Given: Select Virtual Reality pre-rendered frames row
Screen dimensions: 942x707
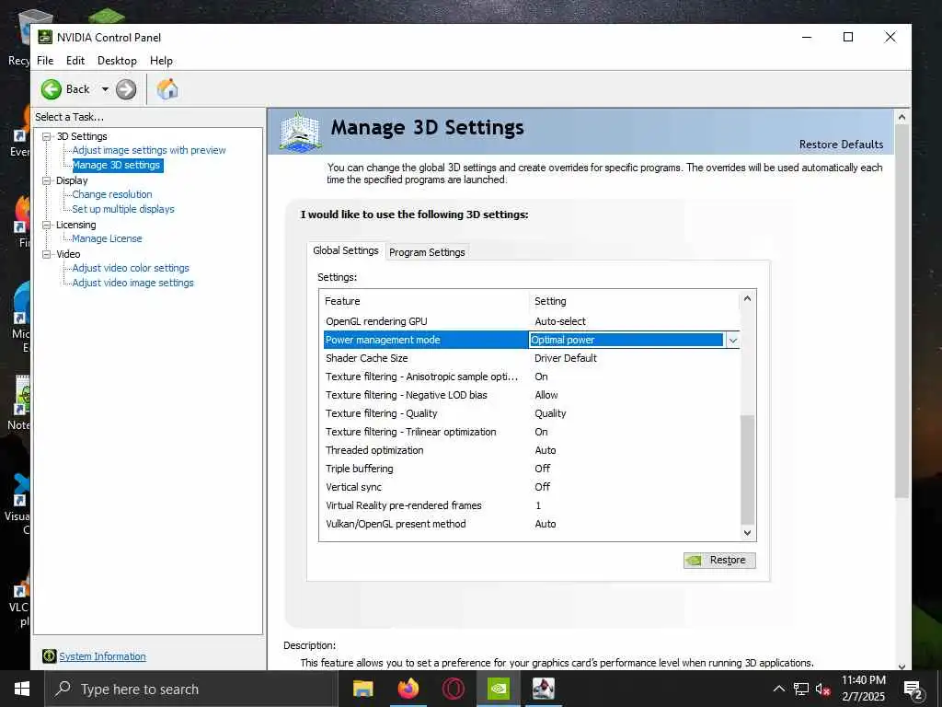Looking at the screenshot, I should (x=531, y=505).
